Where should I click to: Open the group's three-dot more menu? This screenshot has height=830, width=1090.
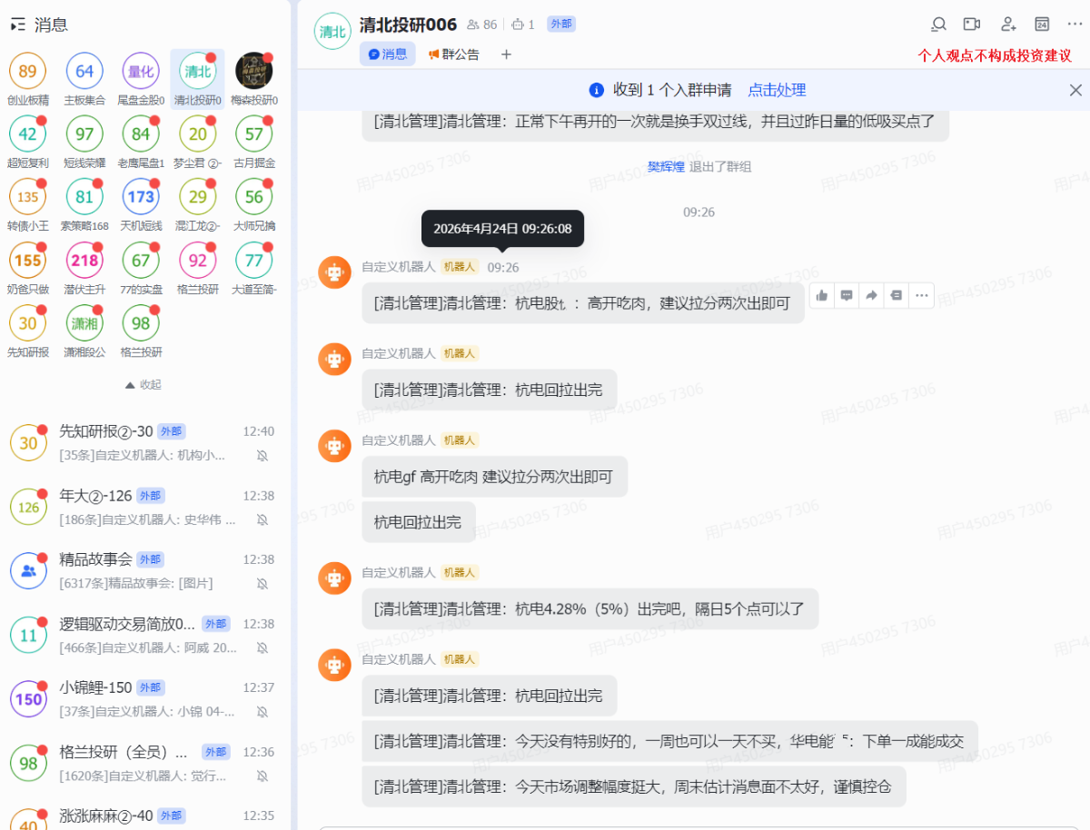click(1075, 25)
